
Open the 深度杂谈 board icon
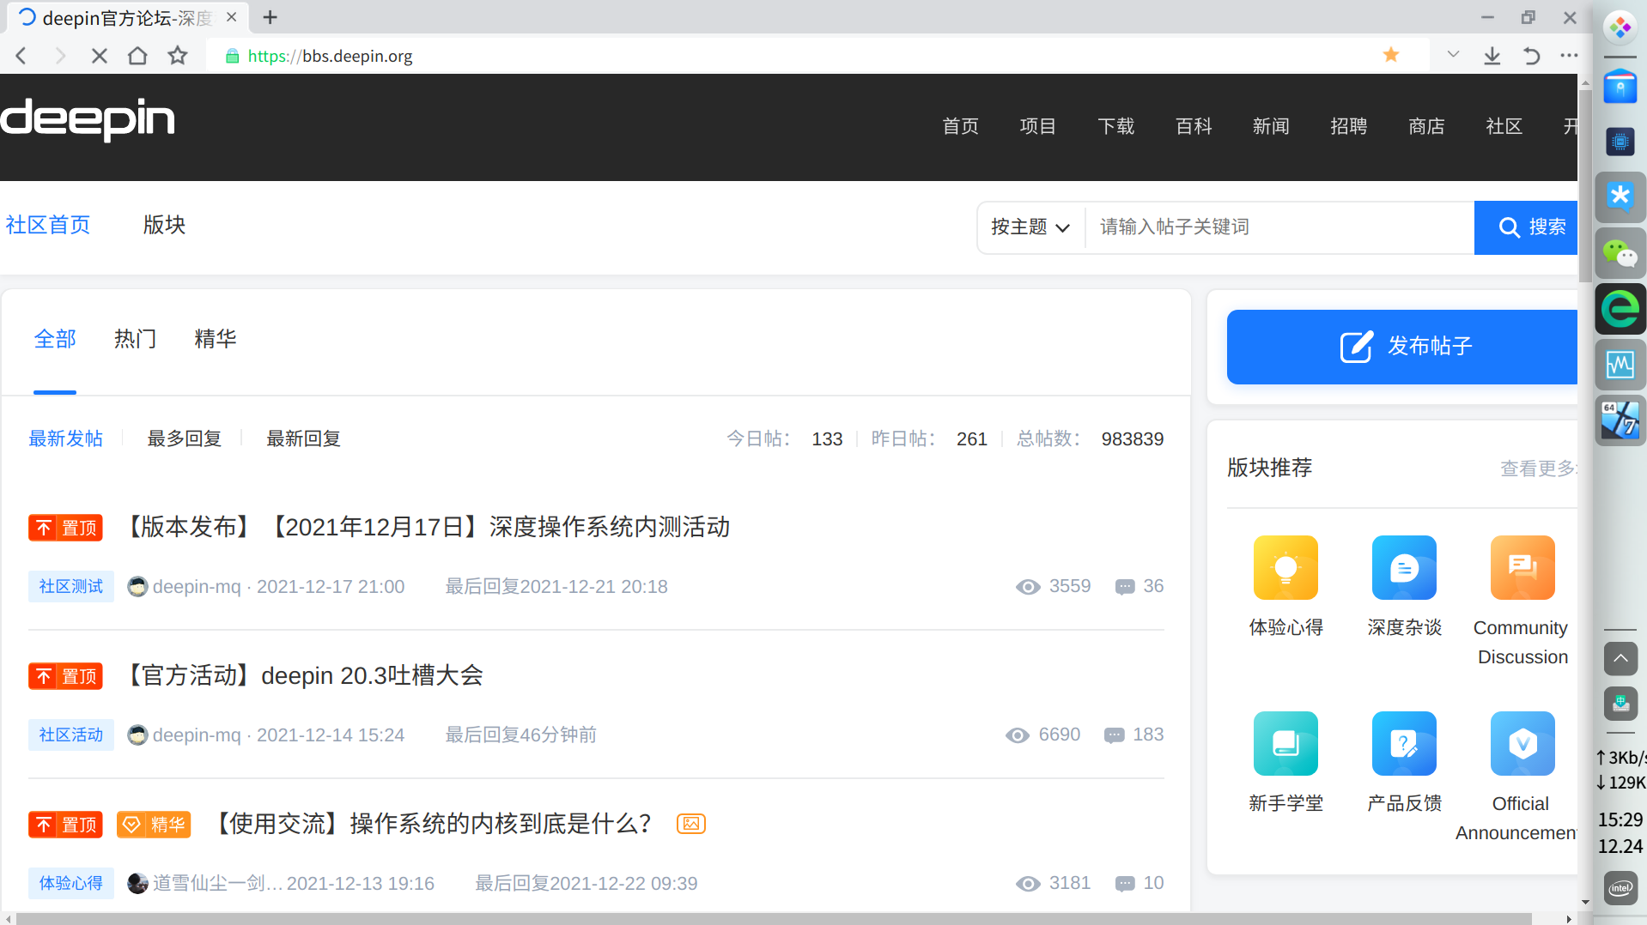pos(1404,567)
